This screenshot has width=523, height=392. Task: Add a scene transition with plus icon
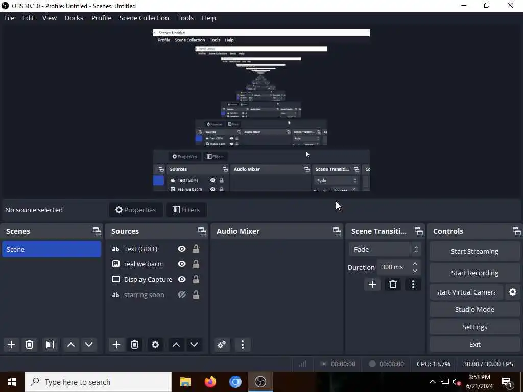click(372, 284)
